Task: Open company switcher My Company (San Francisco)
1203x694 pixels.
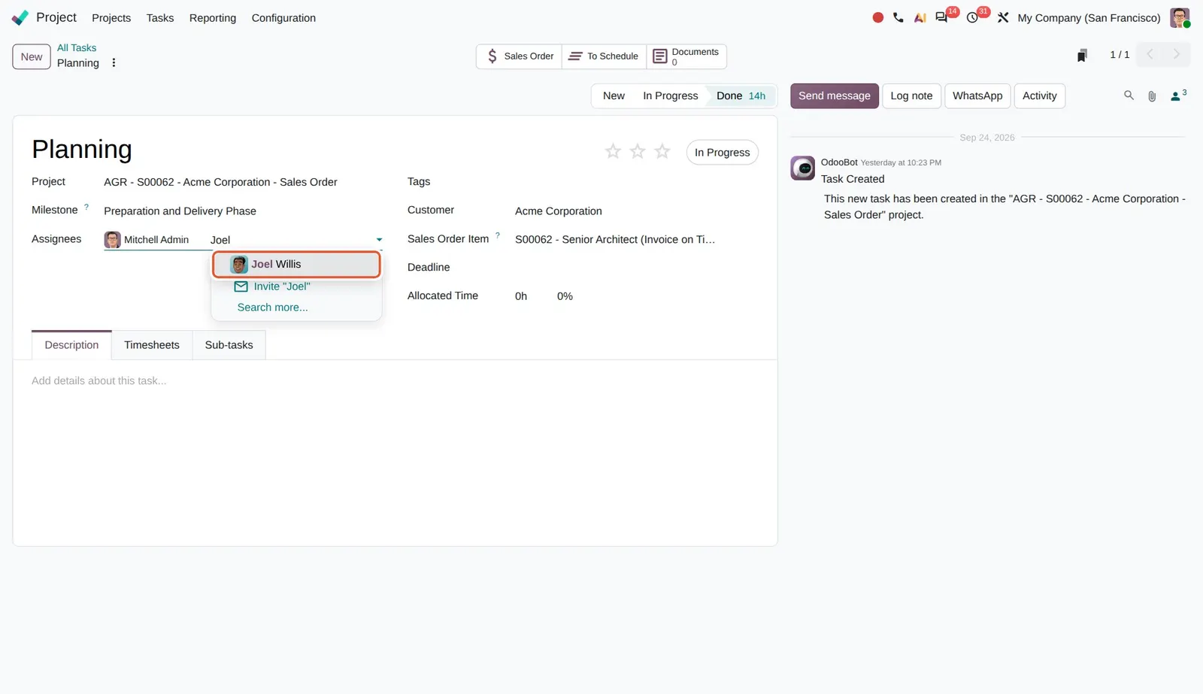Action: 1089,18
